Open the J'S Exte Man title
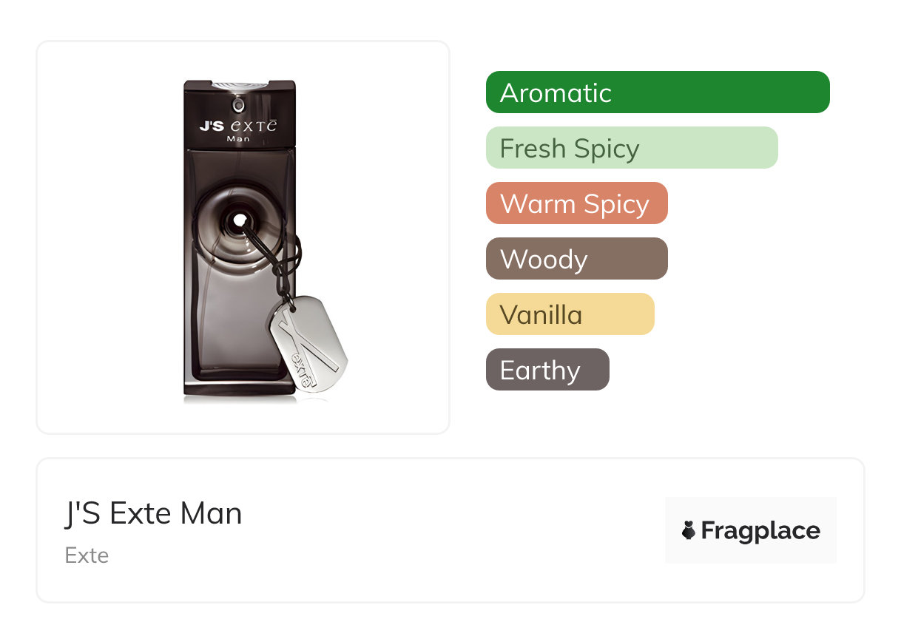Viewport: 901px width, 639px height. [153, 513]
